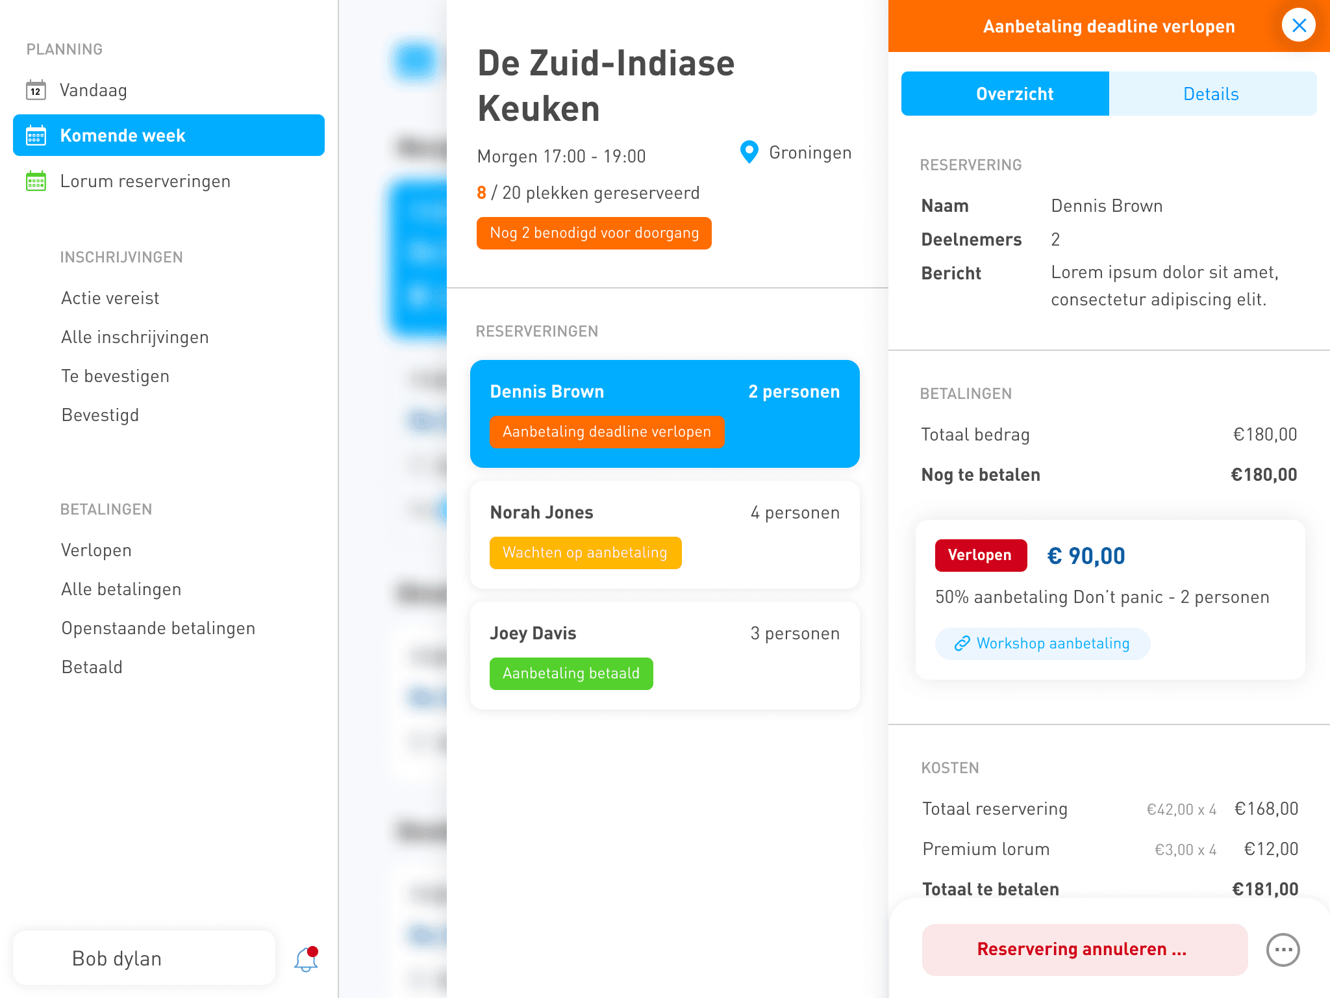
Task: Switch to the Details tab
Action: tap(1212, 94)
